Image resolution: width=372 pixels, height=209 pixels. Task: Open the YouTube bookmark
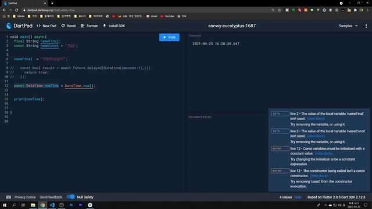[167, 16]
